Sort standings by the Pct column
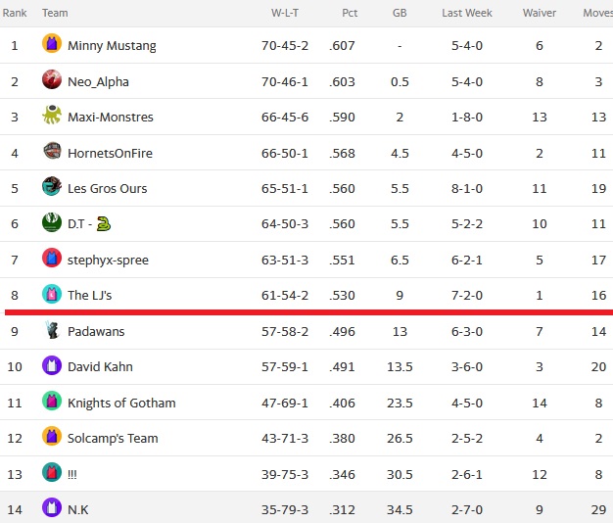 350,13
